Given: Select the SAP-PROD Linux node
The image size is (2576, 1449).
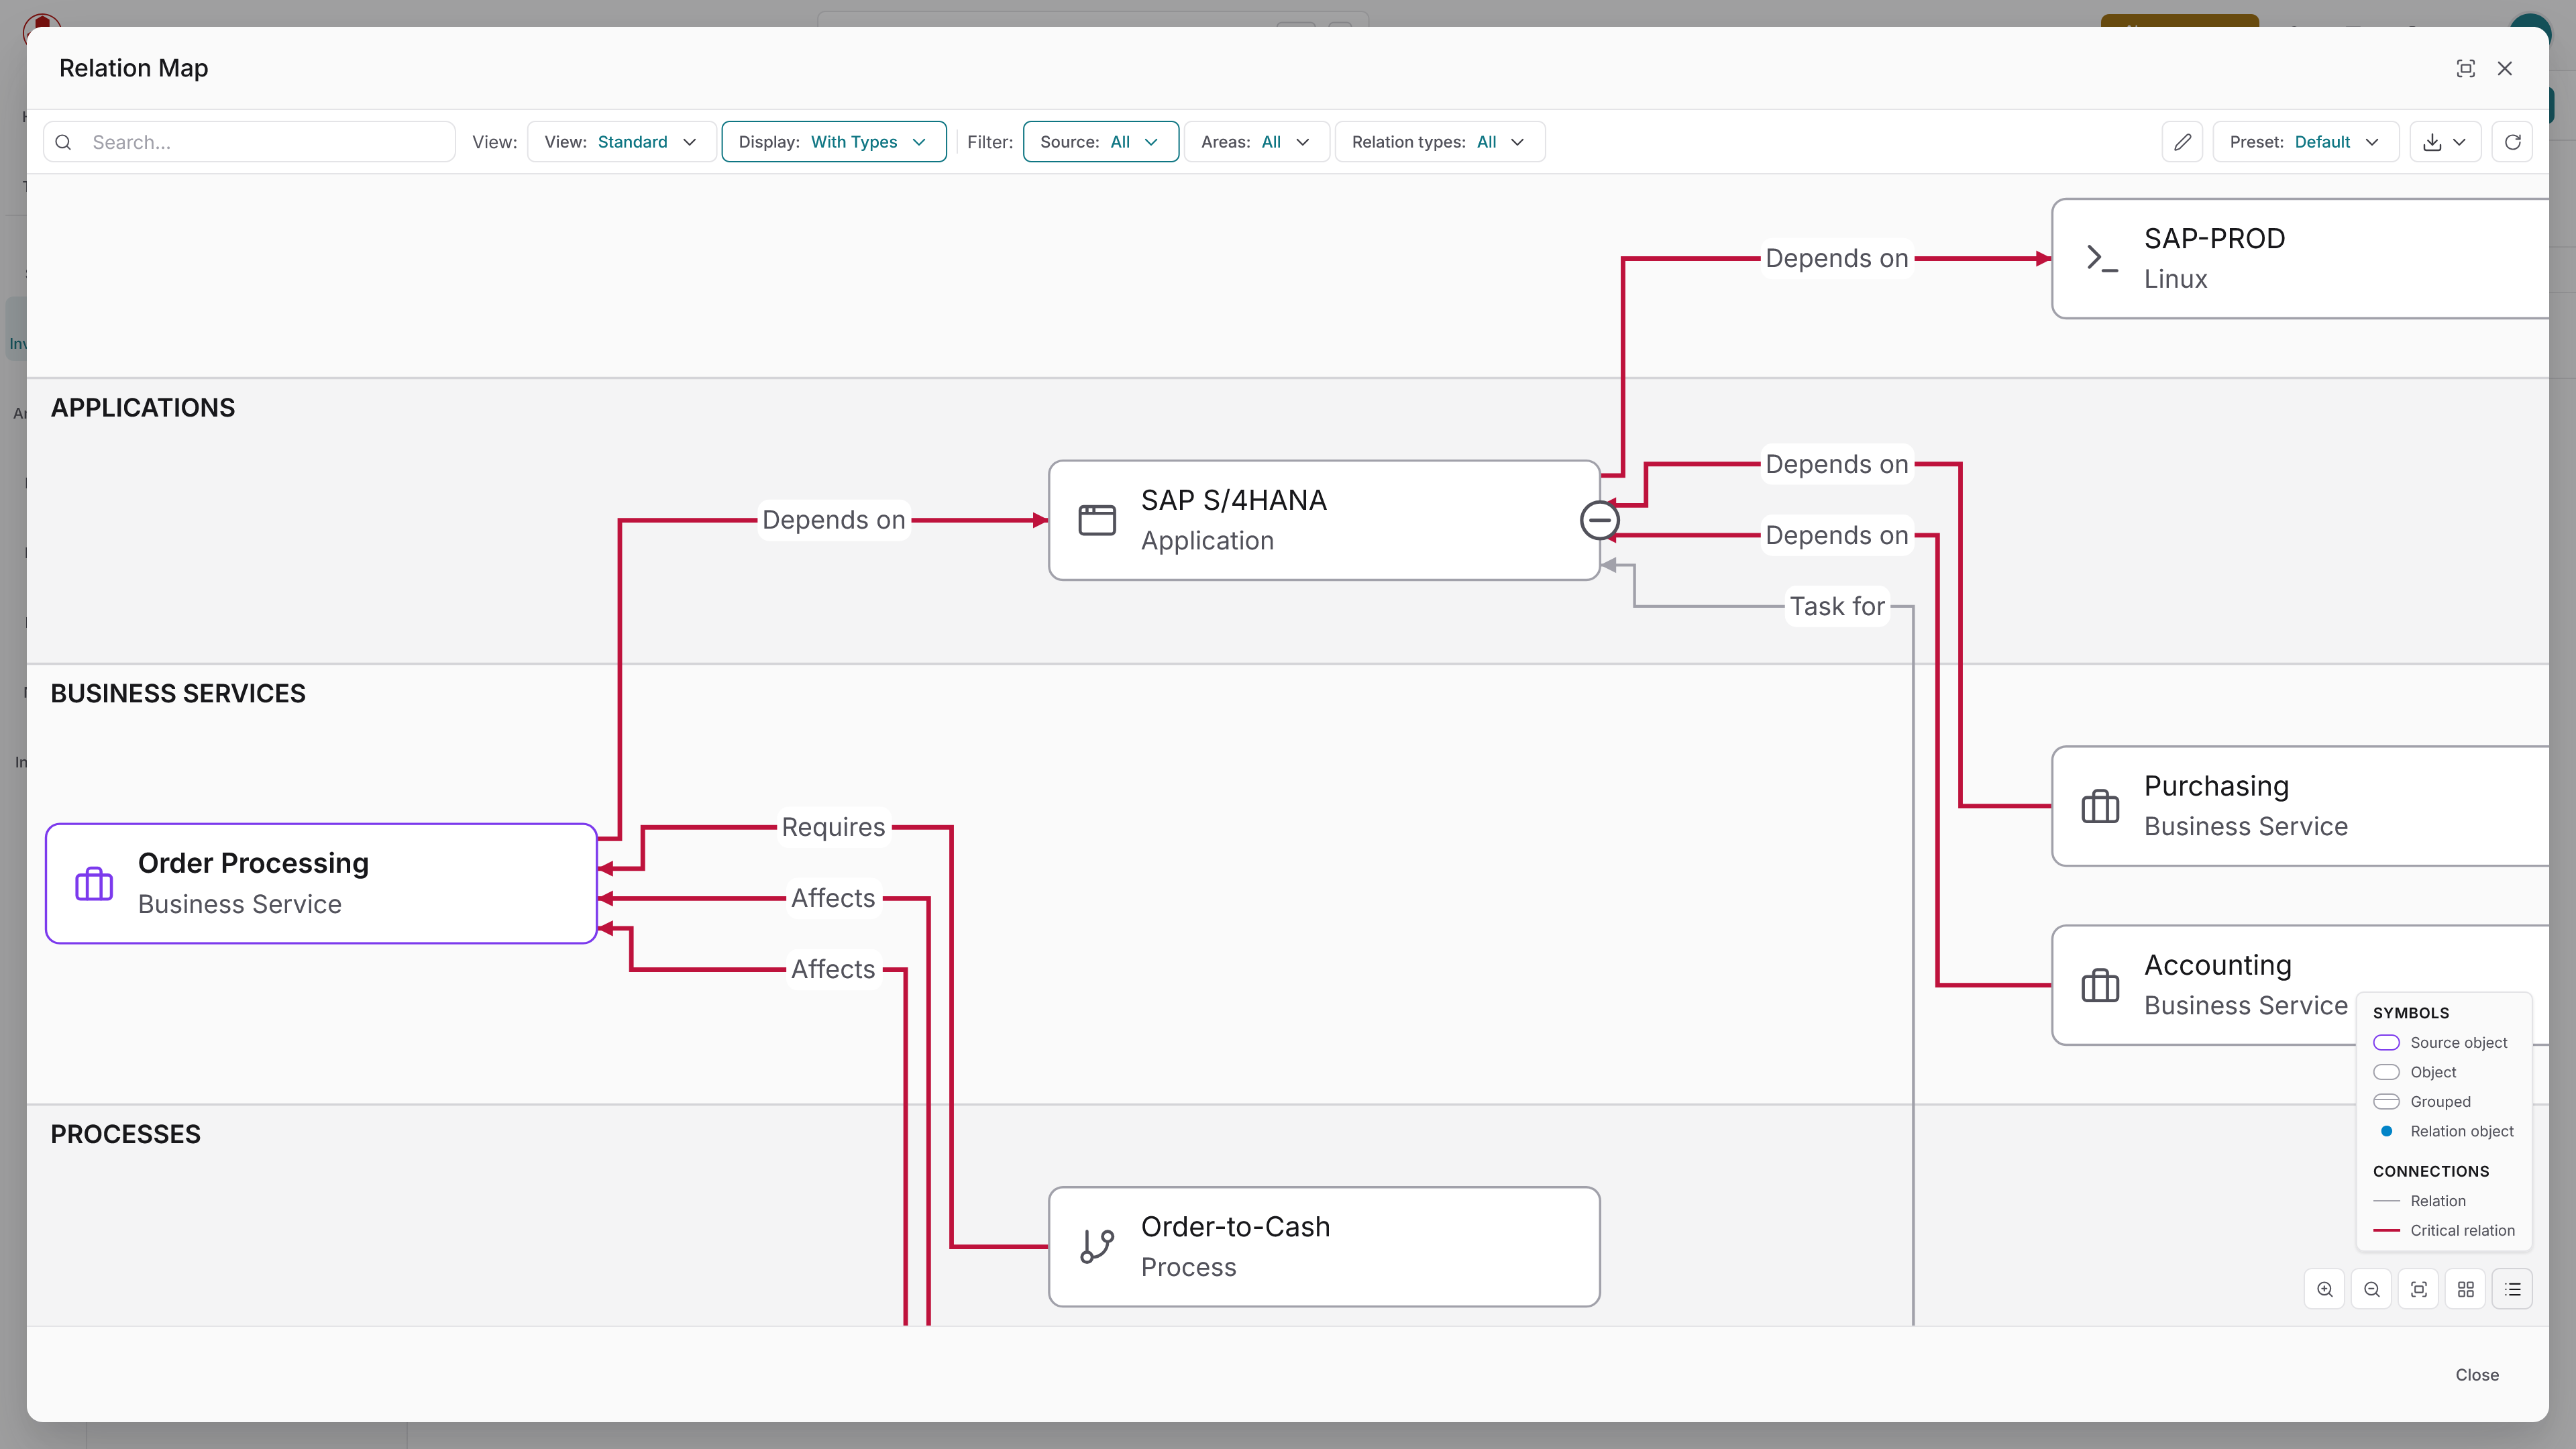Looking at the screenshot, I should pyautogui.click(x=2300, y=259).
